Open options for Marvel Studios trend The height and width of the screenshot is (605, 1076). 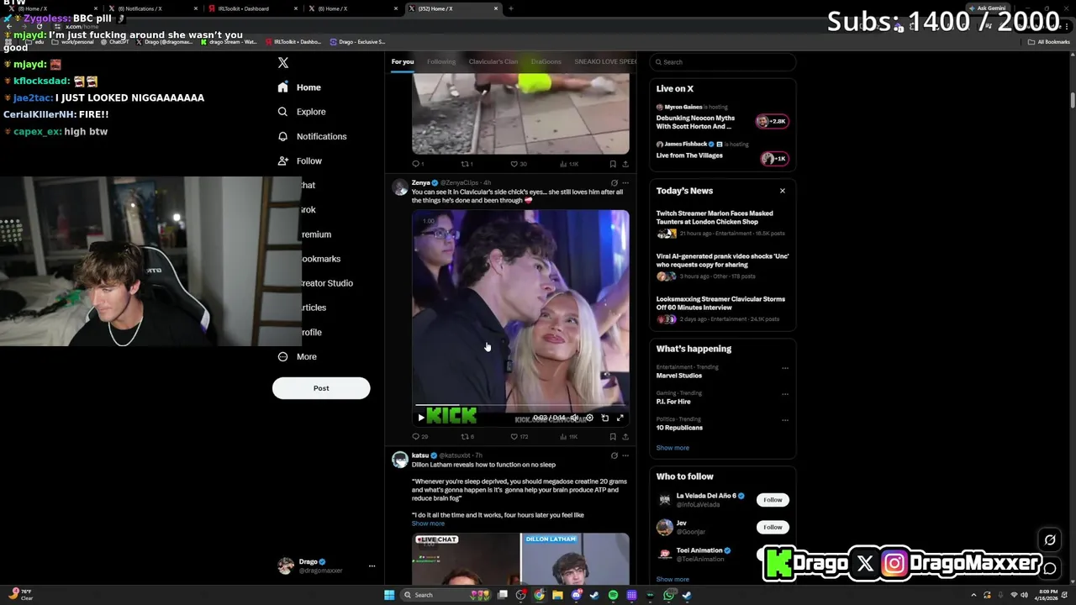[785, 367]
